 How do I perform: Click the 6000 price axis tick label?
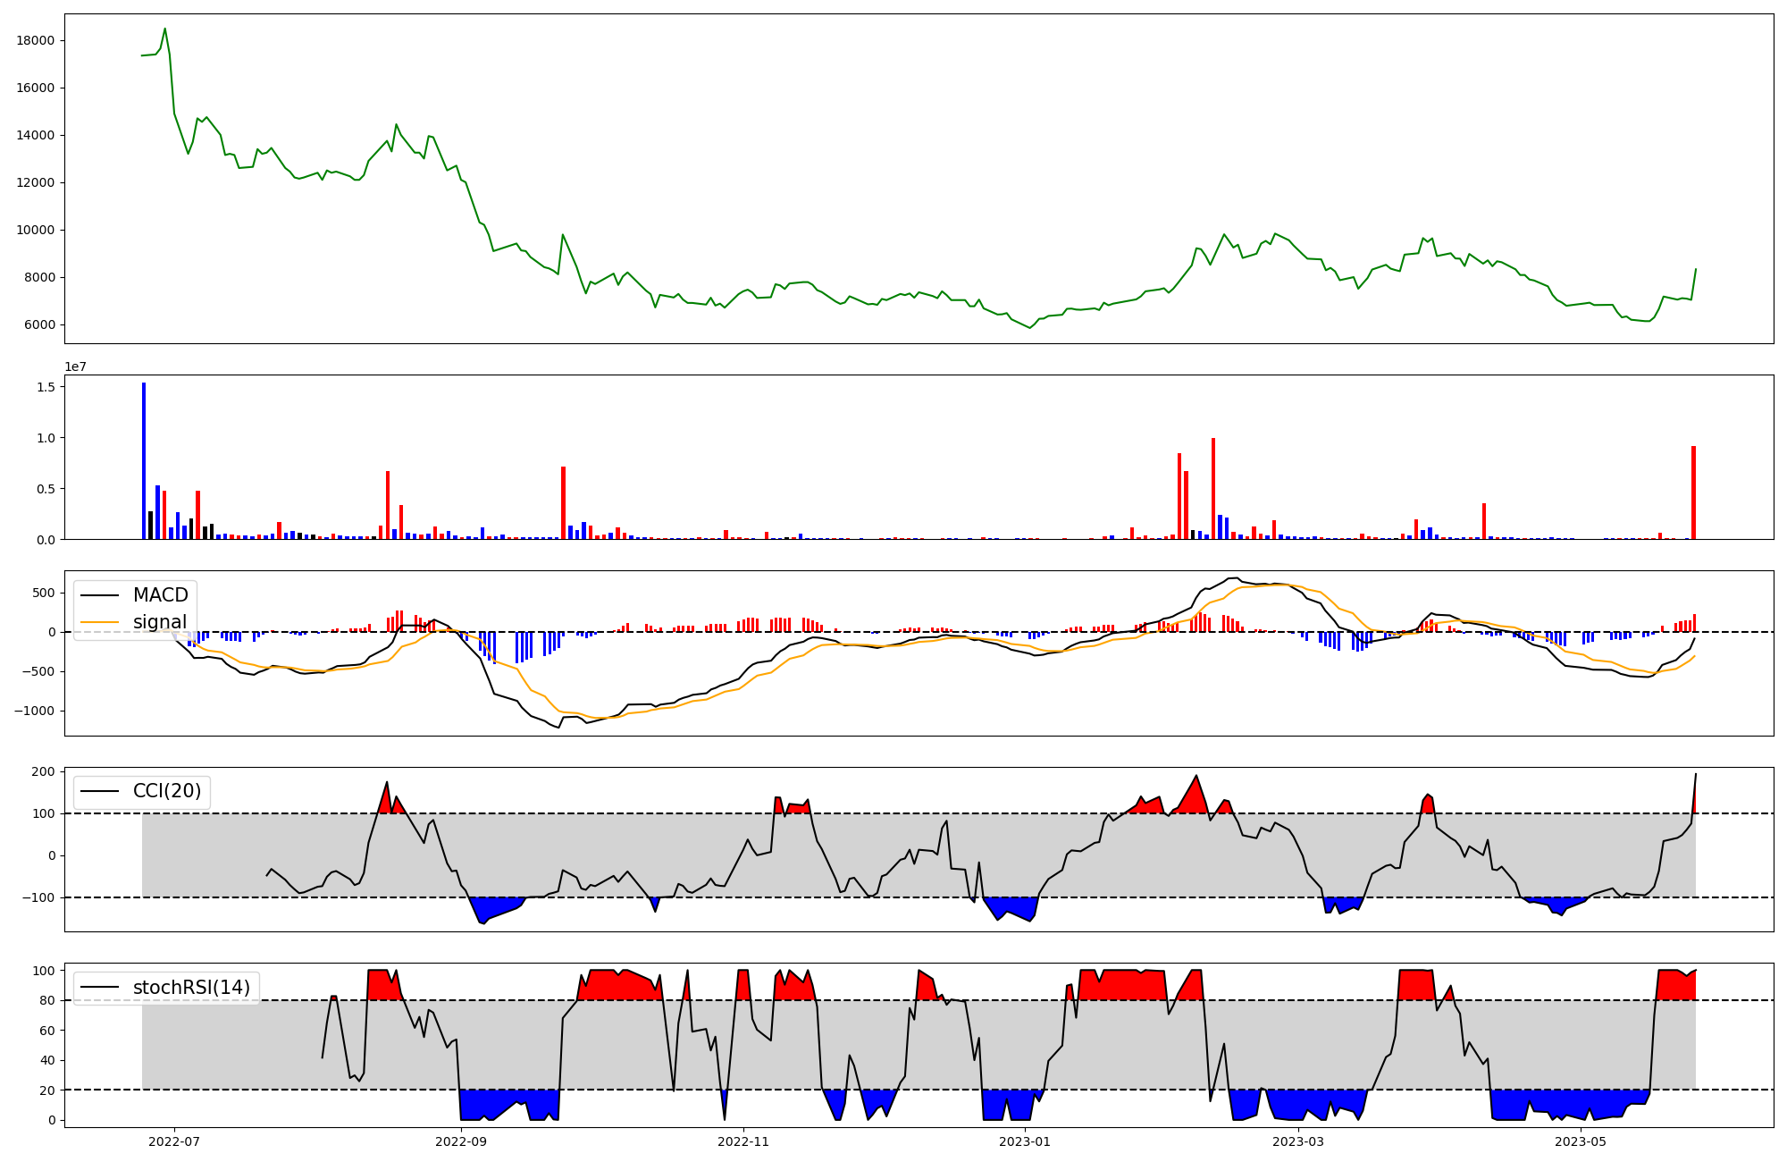[x=39, y=325]
